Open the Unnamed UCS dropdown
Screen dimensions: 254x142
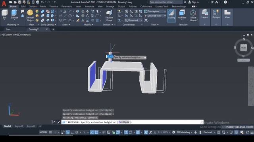[134, 20]
